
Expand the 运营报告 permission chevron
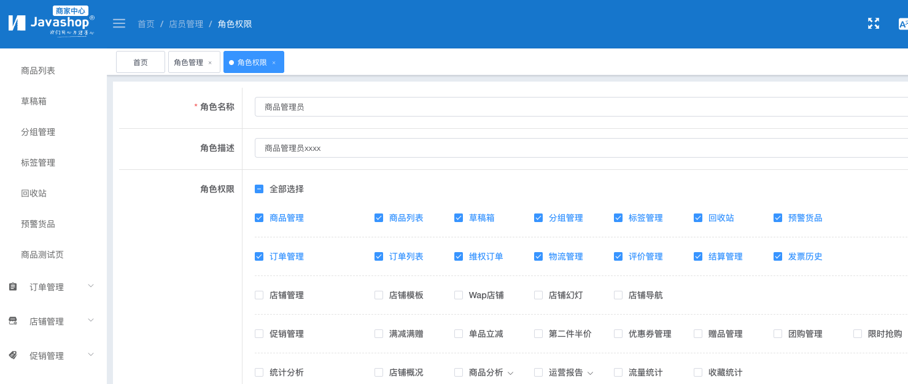click(x=590, y=373)
